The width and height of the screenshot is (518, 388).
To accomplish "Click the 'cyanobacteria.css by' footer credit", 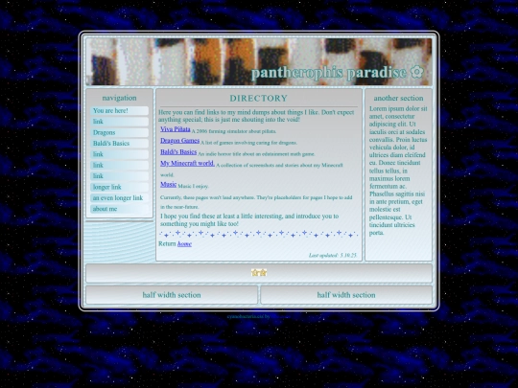I will coord(248,316).
